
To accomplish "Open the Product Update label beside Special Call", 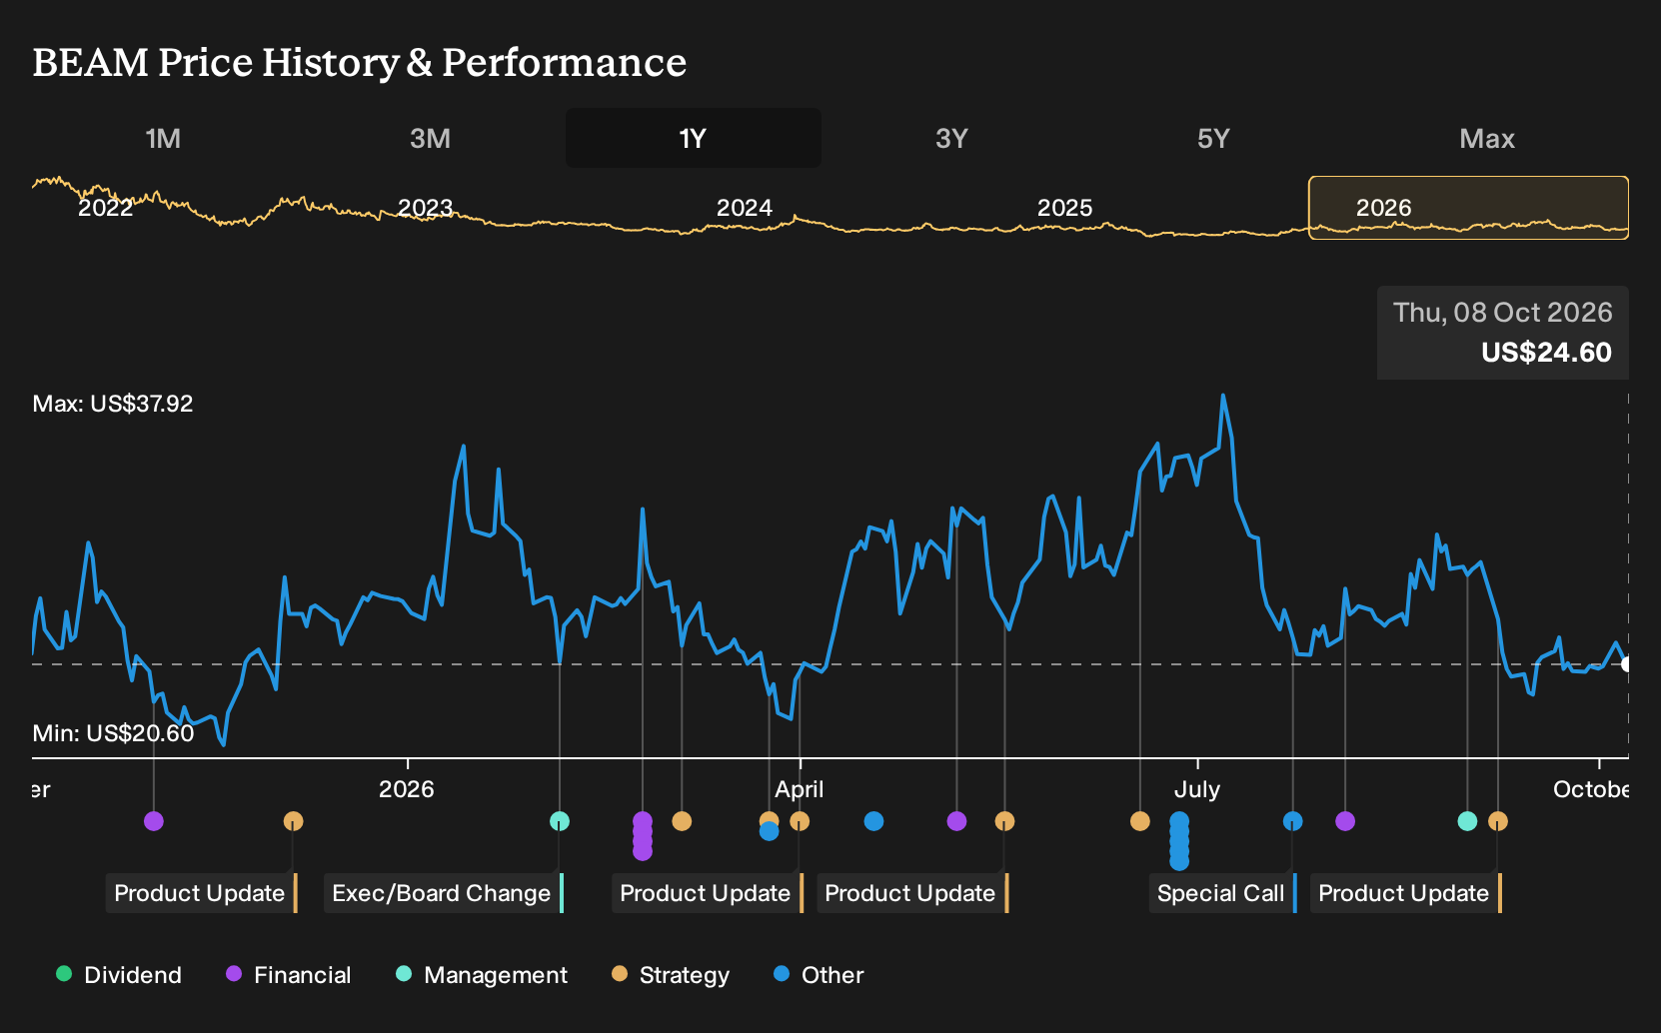I will [1405, 893].
